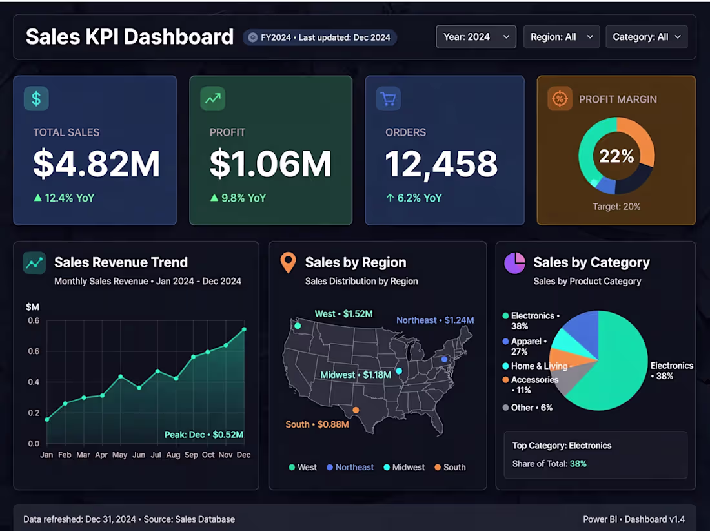Toggle Midwest series in map legend
This screenshot has height=531, width=710.
[404, 467]
